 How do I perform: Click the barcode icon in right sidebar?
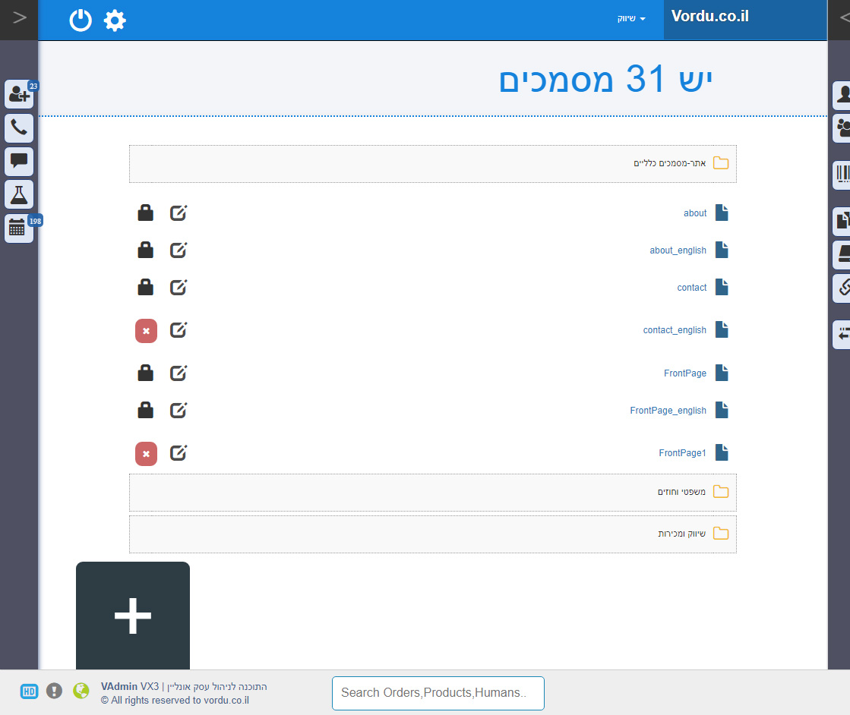(x=842, y=175)
